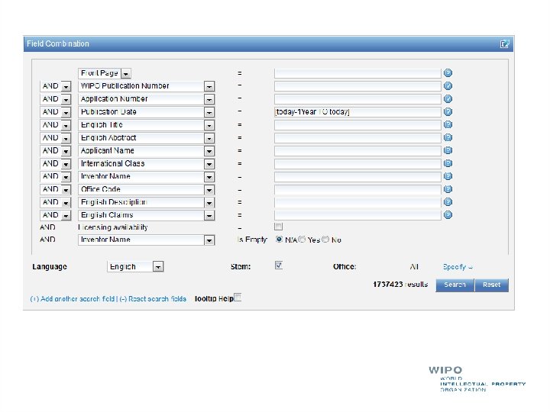Select the Yes radio button for Is Empty

[302, 240]
